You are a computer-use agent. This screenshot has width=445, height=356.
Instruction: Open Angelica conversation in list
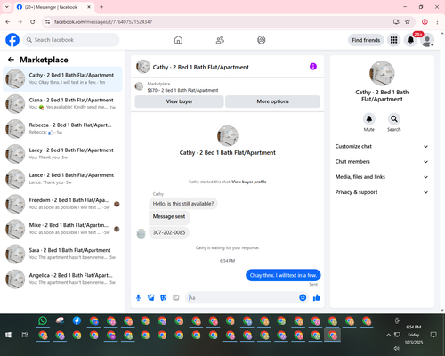click(62, 279)
